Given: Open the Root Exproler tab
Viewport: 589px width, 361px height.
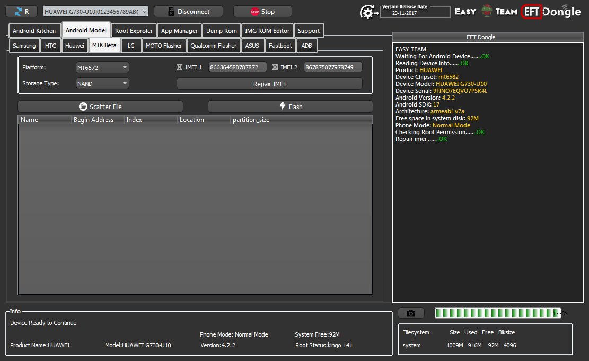Looking at the screenshot, I should 134,31.
